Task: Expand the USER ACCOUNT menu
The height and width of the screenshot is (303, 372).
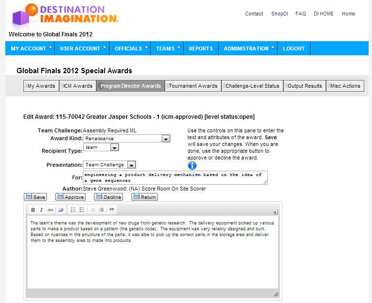Action: [83, 48]
